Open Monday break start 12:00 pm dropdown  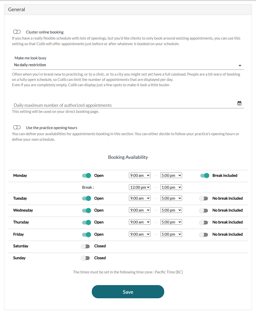(140, 187)
